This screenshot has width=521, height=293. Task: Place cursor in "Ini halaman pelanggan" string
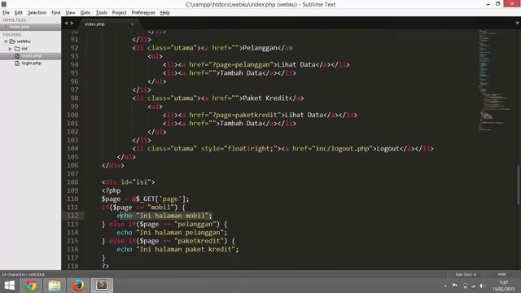[x=180, y=233]
